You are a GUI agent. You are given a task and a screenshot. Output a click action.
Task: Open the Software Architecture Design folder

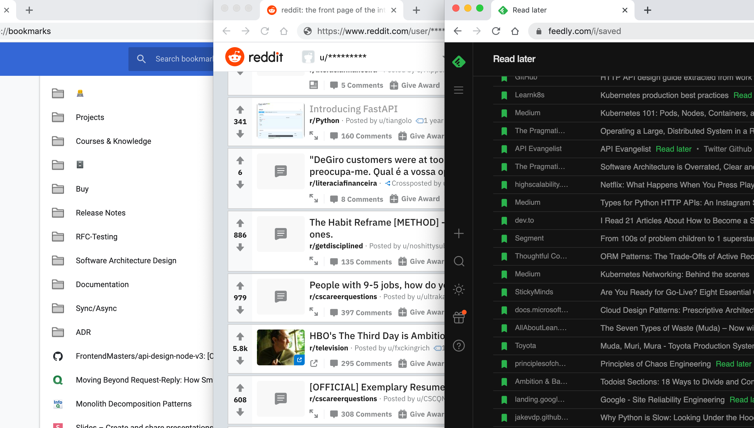[x=126, y=261]
